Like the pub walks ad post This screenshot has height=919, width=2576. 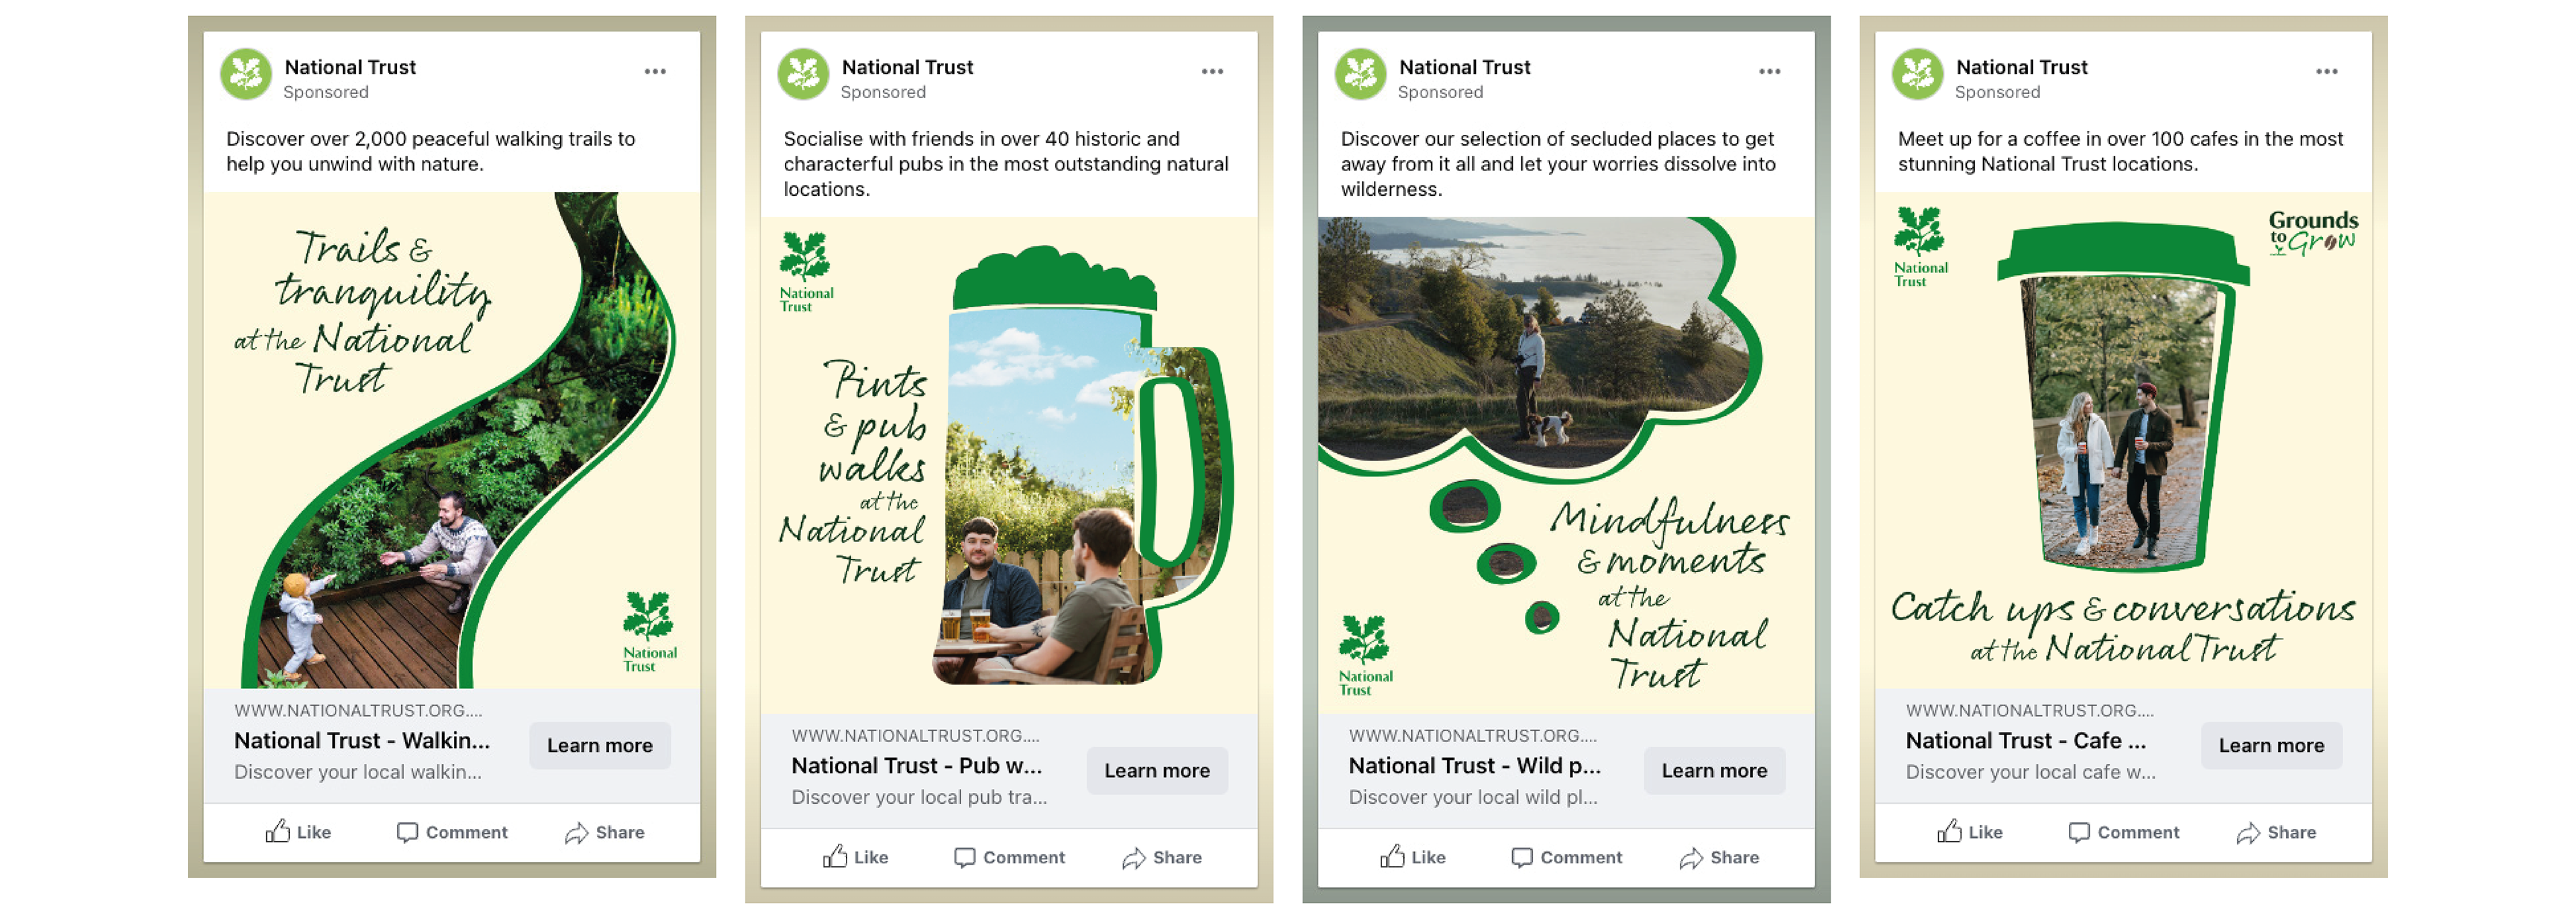[855, 857]
